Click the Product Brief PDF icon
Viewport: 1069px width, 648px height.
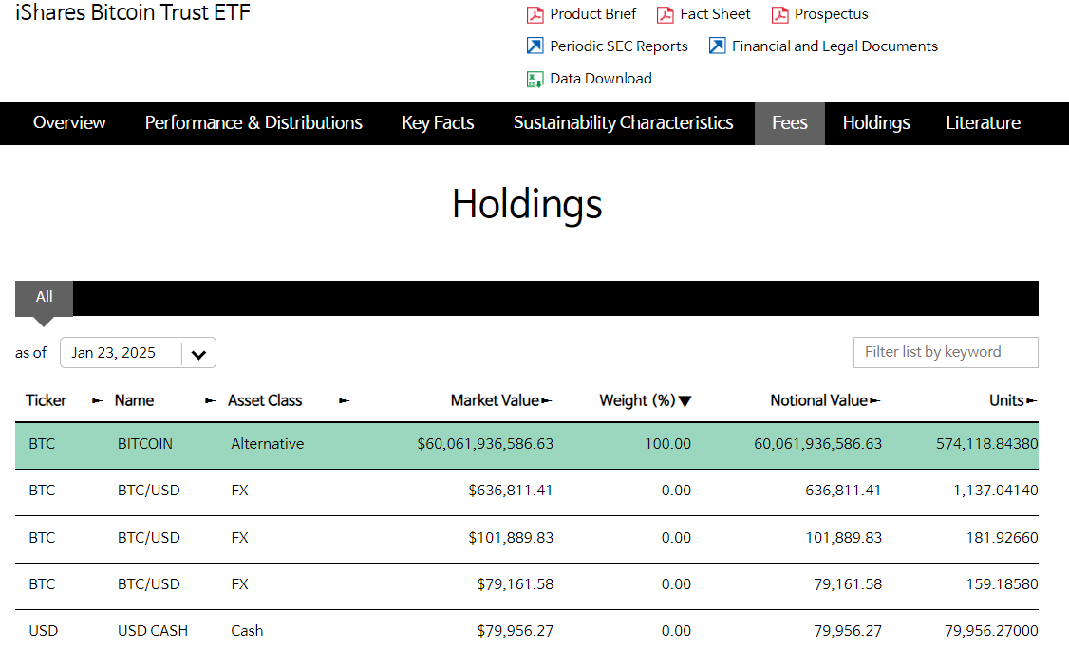coord(535,14)
